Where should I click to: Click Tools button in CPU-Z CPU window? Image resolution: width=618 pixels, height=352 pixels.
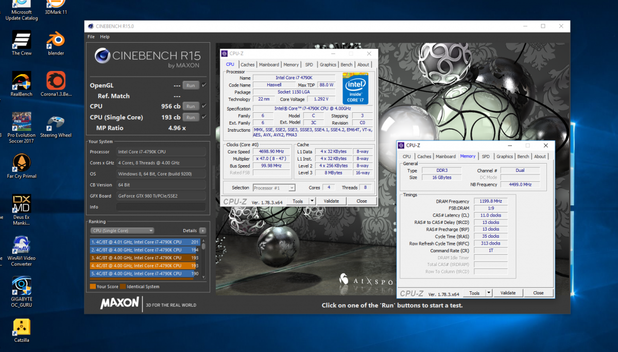(298, 201)
